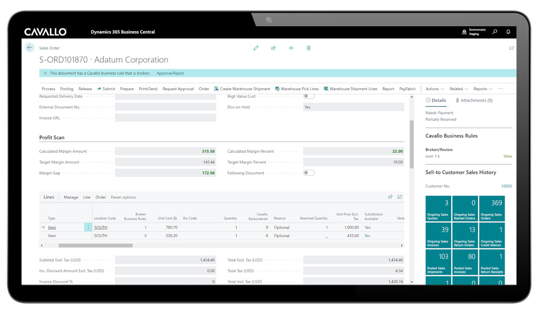
Task: Open the Print/Send menu
Action: tap(148, 89)
